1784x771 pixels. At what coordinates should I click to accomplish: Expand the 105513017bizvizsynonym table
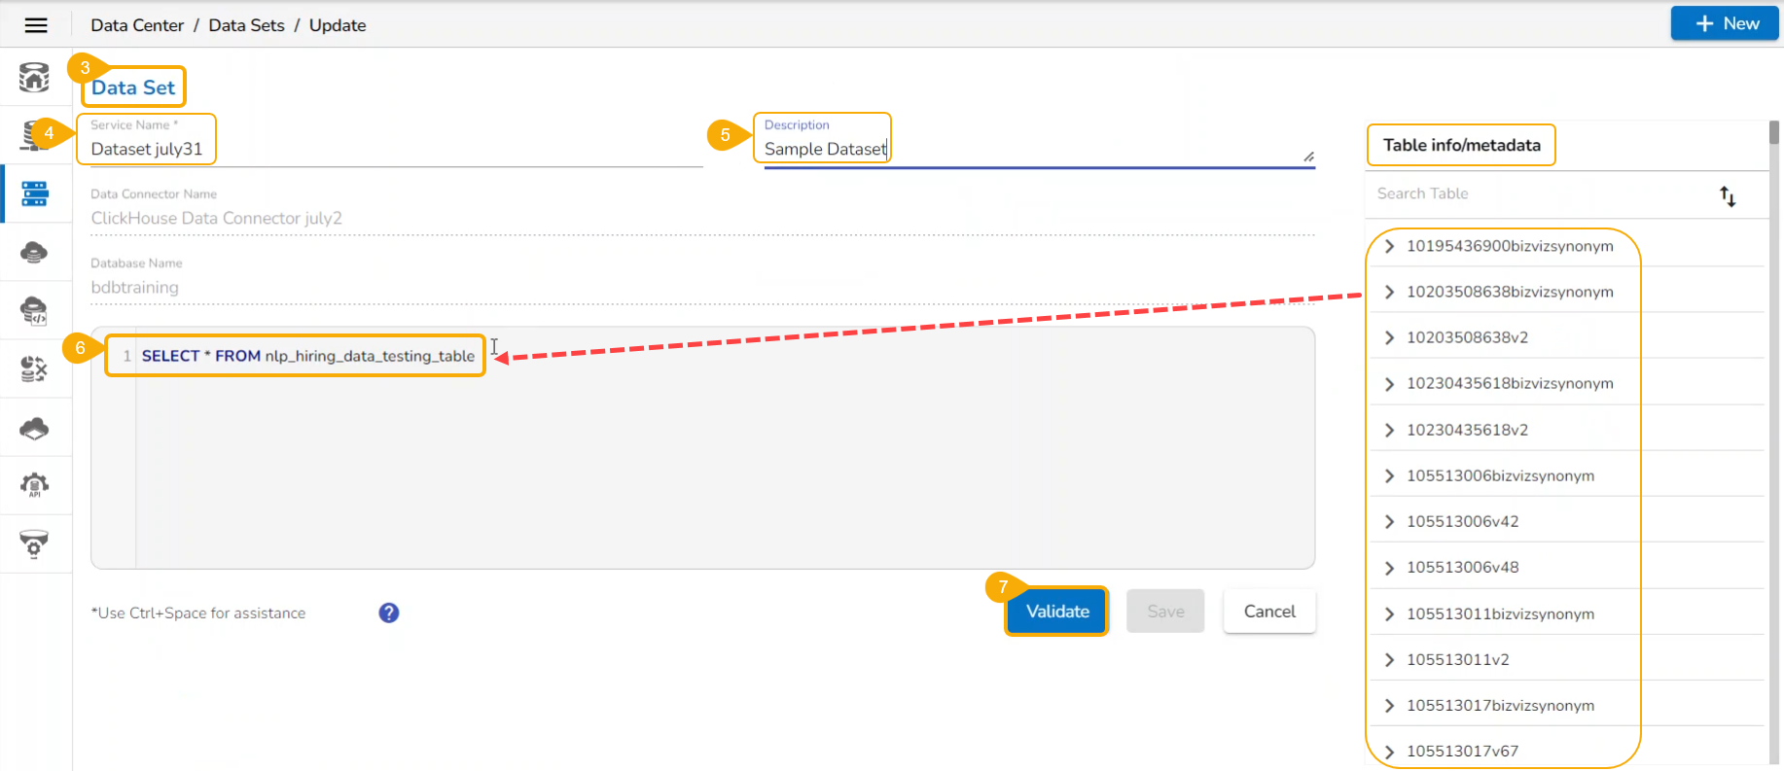(1390, 705)
